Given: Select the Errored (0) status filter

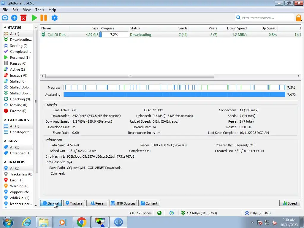Looking at the screenshot, I should tap(18, 111).
